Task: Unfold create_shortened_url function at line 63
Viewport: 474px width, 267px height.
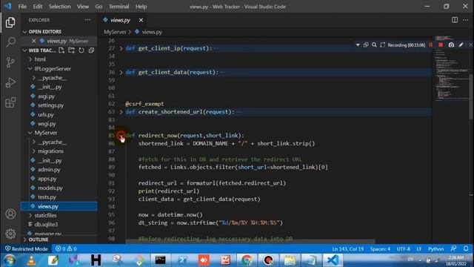Action: pyautogui.click(x=121, y=112)
